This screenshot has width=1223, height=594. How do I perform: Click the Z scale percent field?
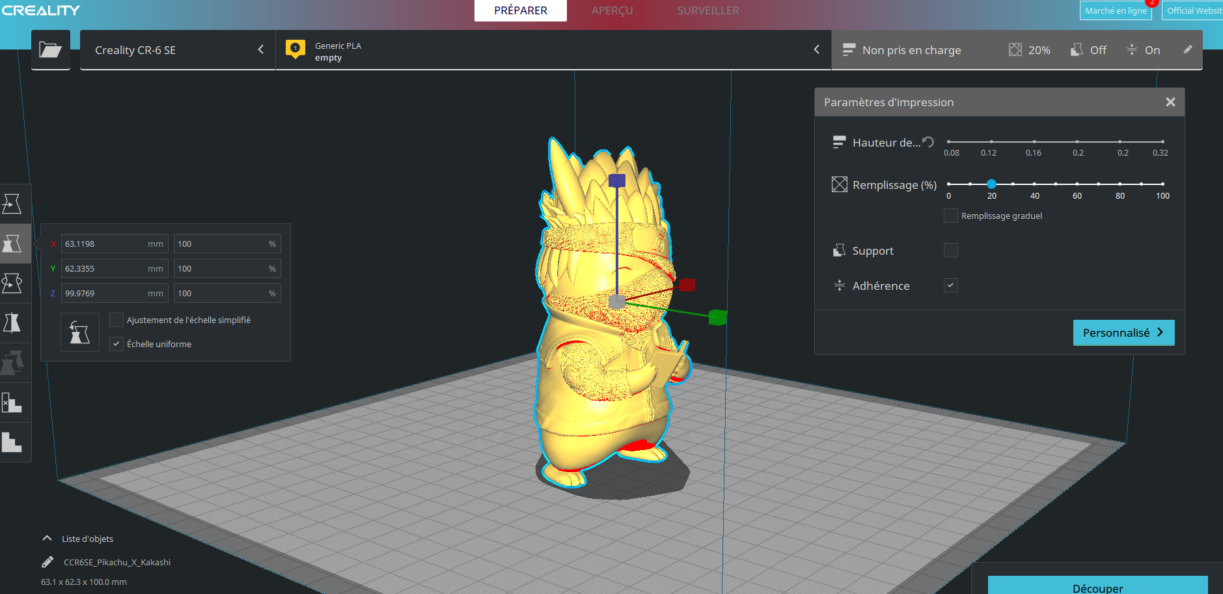pyautogui.click(x=227, y=293)
